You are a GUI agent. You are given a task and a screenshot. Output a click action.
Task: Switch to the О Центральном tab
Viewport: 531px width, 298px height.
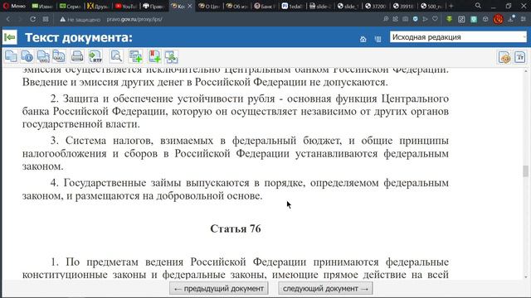(209, 6)
